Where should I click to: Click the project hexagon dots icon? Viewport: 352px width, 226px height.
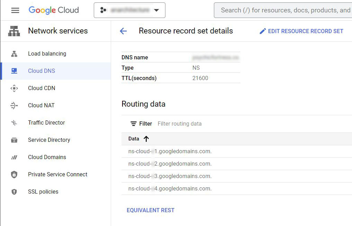click(103, 10)
